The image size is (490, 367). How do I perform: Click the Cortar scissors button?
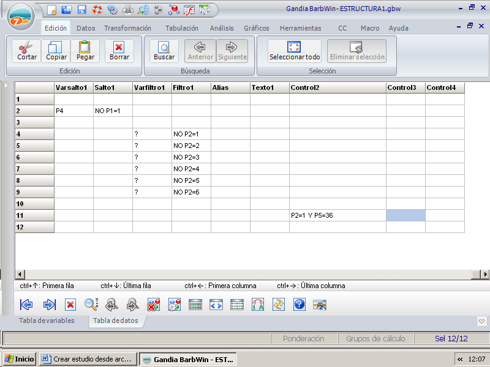[26, 51]
